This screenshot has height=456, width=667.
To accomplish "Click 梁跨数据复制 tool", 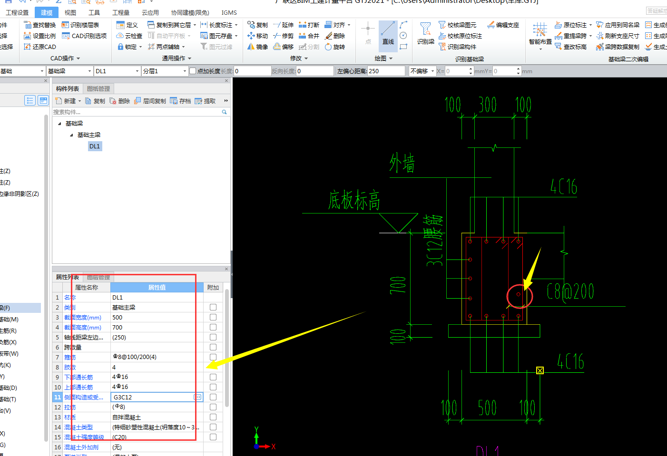I will click(x=618, y=47).
